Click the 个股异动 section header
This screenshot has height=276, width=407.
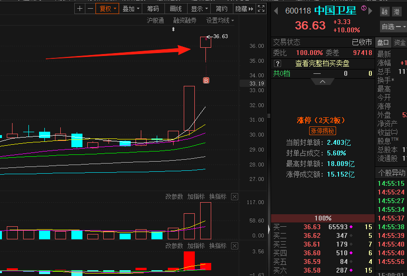(392, 173)
